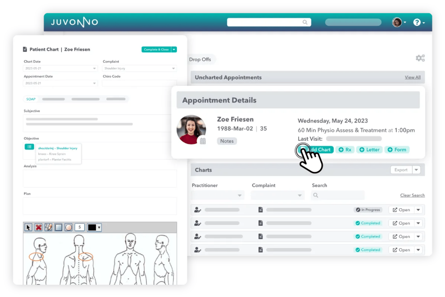This screenshot has height=297, width=445.
Task: Click the Clear Search link
Action: [x=413, y=195]
